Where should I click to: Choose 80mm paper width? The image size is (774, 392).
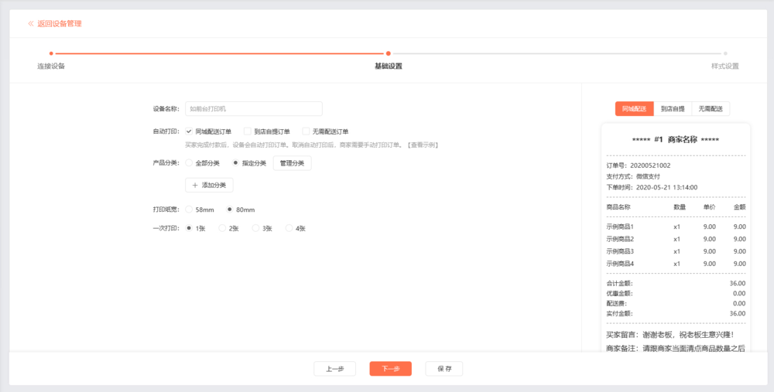tap(229, 210)
